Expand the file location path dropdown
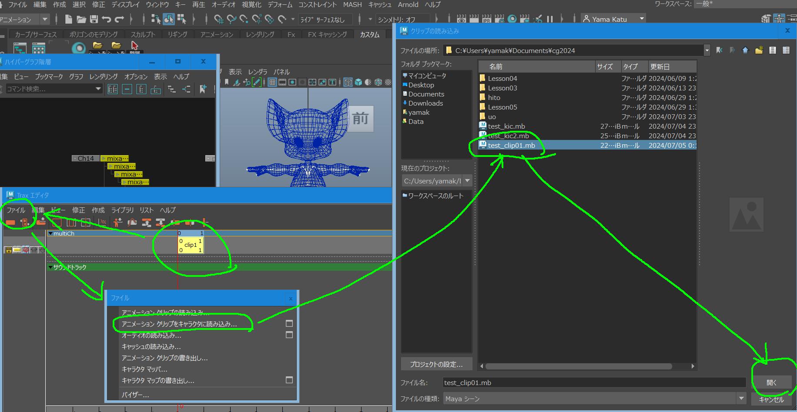This screenshot has height=412, width=797. coord(707,50)
